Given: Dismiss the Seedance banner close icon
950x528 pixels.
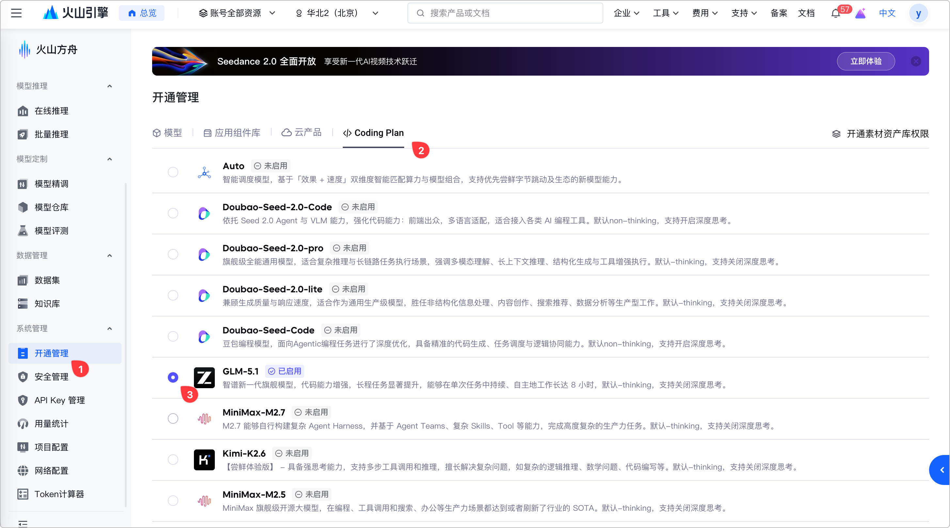Looking at the screenshot, I should click(x=916, y=62).
